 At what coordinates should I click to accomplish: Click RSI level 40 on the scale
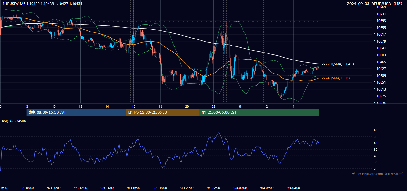click(x=375, y=156)
